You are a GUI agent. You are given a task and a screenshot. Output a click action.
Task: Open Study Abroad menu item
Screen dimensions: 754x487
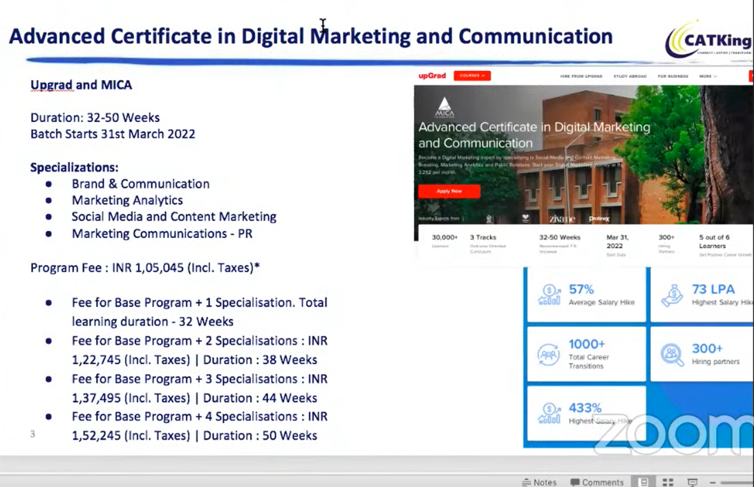630,77
